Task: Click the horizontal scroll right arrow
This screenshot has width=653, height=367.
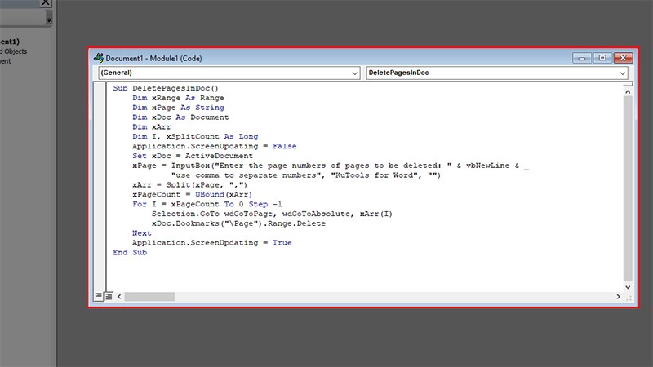Action: pos(619,297)
